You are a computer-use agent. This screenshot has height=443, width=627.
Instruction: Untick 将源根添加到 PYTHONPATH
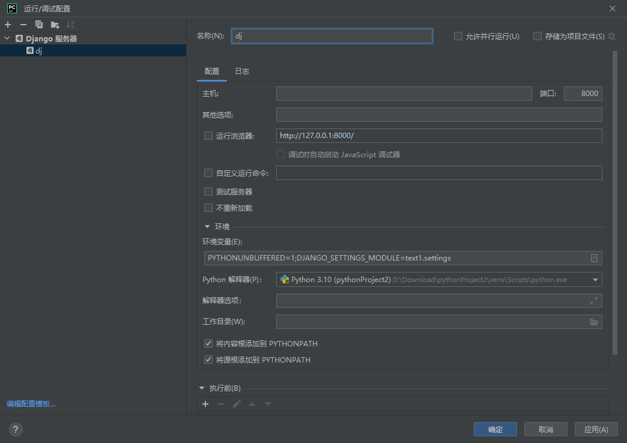(208, 360)
